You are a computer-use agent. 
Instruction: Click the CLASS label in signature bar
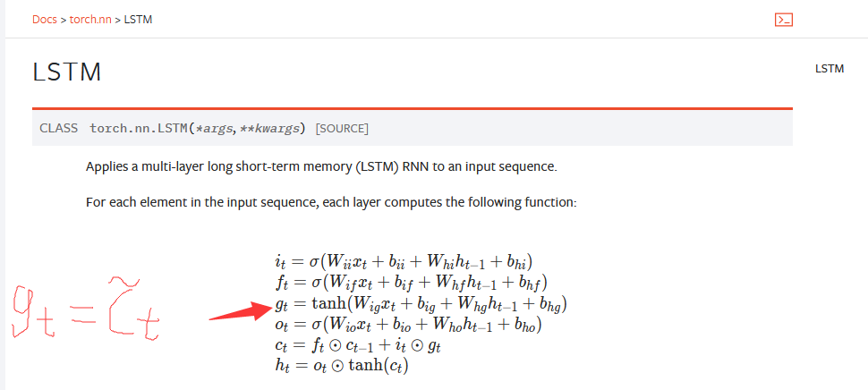(x=58, y=128)
